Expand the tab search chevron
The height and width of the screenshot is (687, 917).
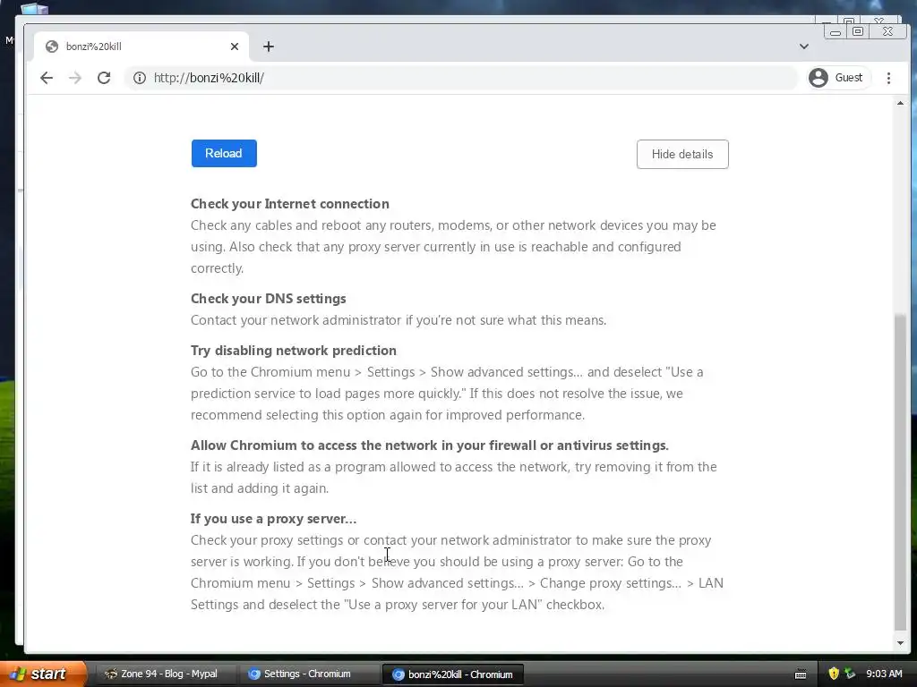click(804, 47)
